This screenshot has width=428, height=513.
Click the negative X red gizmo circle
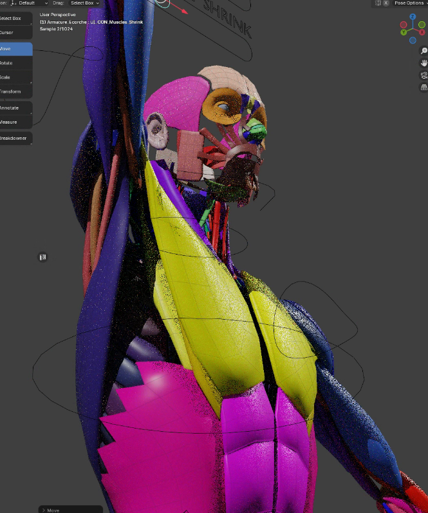[404, 25]
